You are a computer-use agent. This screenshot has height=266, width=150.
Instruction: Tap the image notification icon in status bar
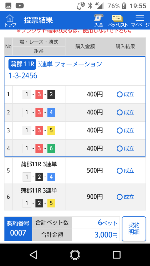(x=8, y=6)
